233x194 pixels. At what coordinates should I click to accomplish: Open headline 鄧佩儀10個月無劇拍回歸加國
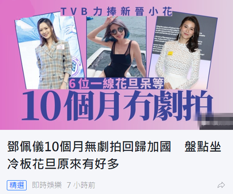coord(89,147)
